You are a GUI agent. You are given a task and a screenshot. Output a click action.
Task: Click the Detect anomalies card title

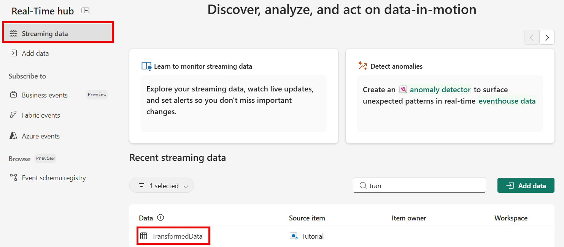(x=396, y=66)
